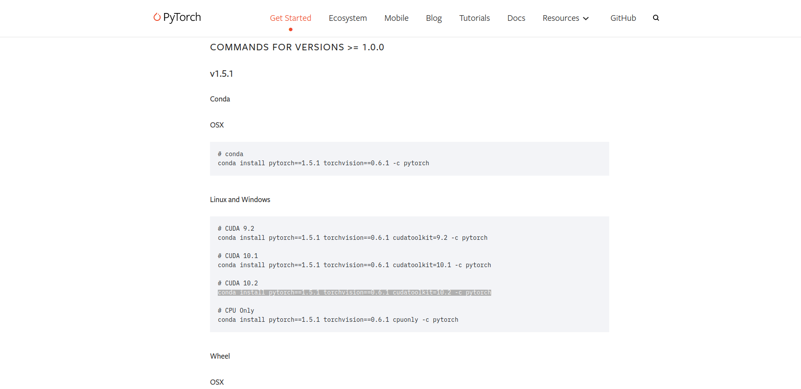Go to the Ecosystem menu item
The height and width of the screenshot is (389, 801).
pos(348,18)
